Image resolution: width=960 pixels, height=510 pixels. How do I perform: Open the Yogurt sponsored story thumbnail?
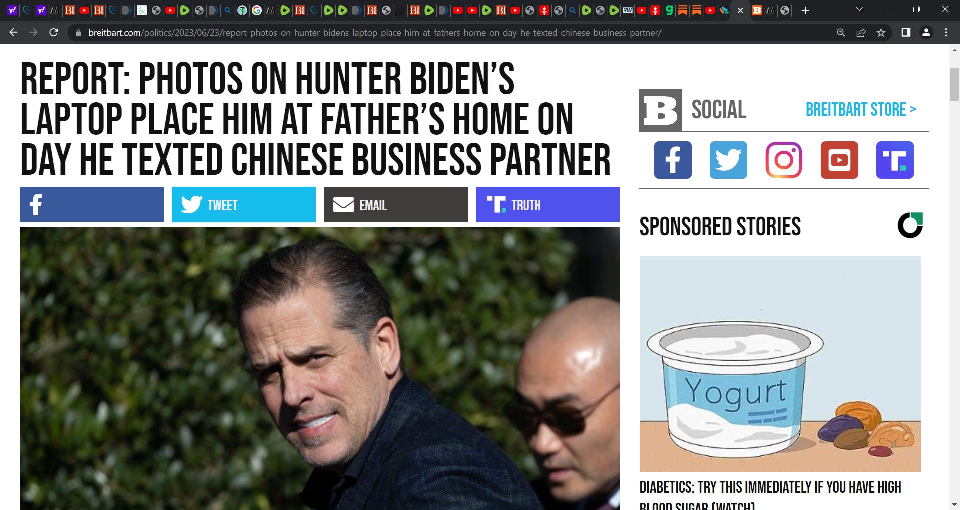coord(780,364)
